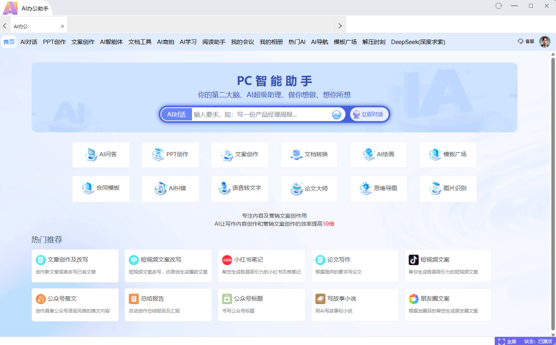The height and width of the screenshot is (345, 556).
Task: Open the 合同模板 tile icon
Action: pyautogui.click(x=89, y=188)
